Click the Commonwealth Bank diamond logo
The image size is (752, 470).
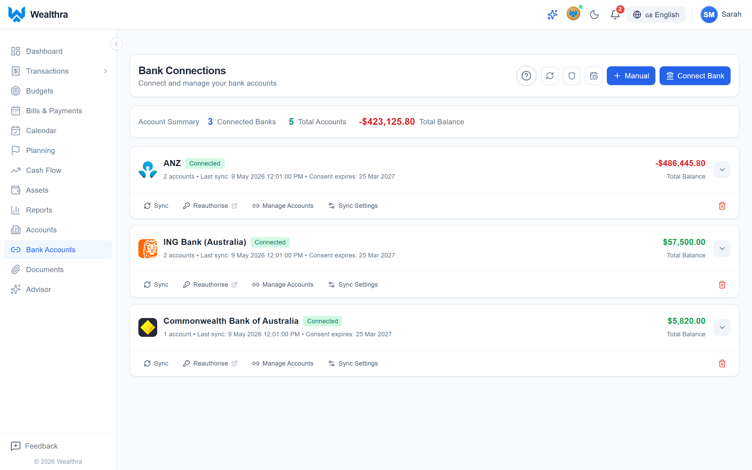(148, 327)
